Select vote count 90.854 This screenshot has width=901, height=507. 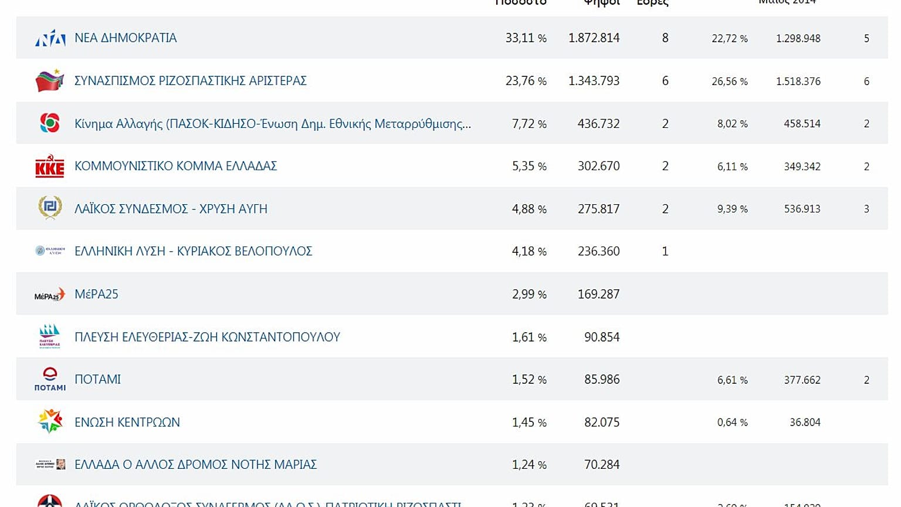tap(602, 337)
